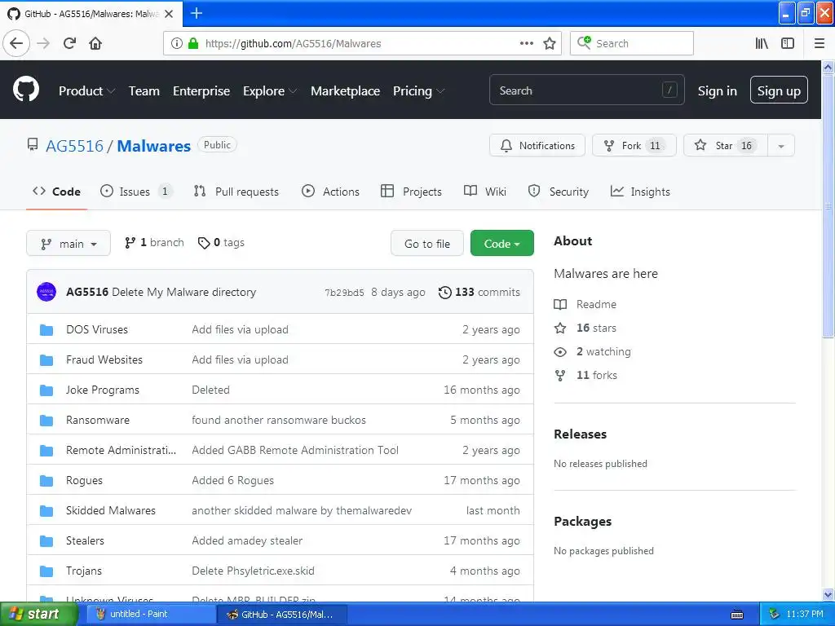Open the on-screen keyboard tray icon
835x626 pixels.
click(737, 615)
